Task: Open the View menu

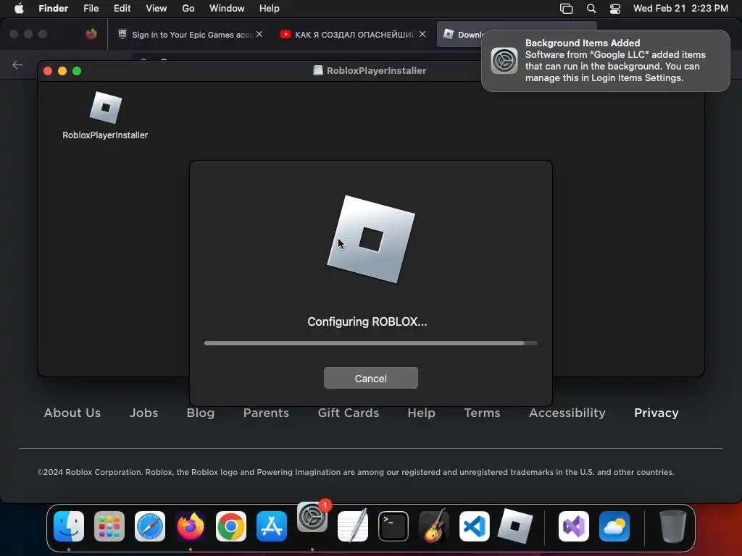Action: [157, 9]
